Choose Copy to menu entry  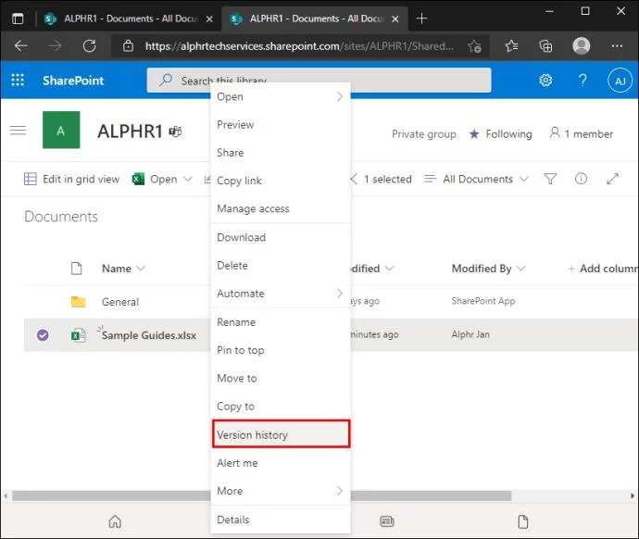[281, 407]
